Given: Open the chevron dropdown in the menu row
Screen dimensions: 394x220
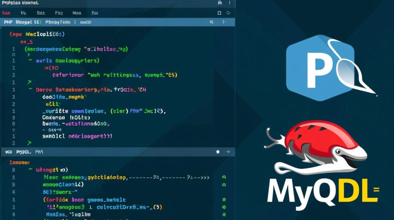Looking at the screenshot, I should pos(228,13).
